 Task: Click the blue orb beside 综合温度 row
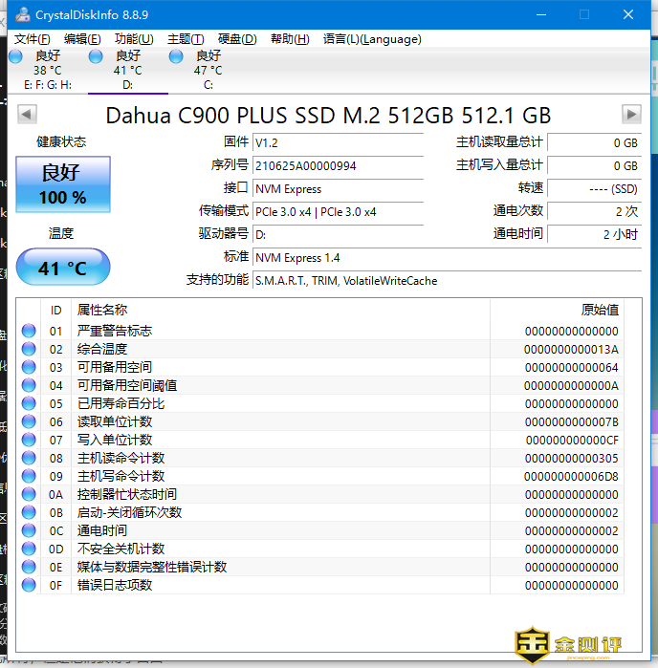29,350
